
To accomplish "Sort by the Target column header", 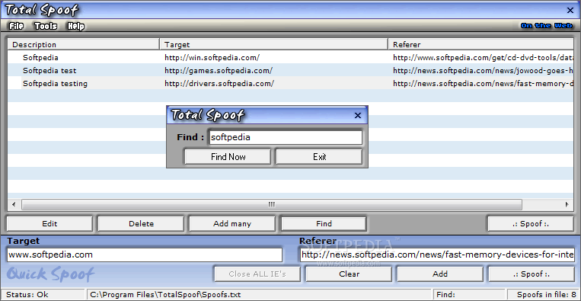I will [x=274, y=44].
